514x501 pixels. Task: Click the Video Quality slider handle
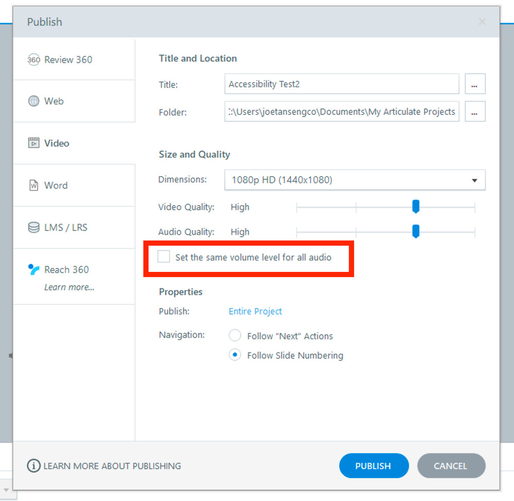coord(416,207)
